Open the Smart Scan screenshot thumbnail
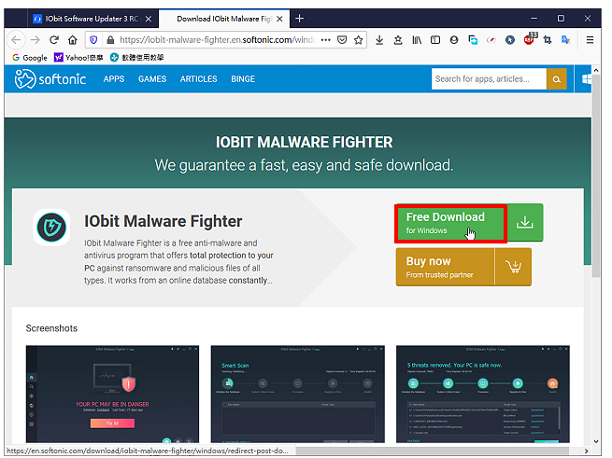612x458 pixels. pyautogui.click(x=298, y=394)
